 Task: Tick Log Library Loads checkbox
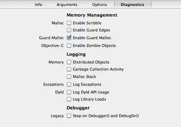tap(69, 99)
